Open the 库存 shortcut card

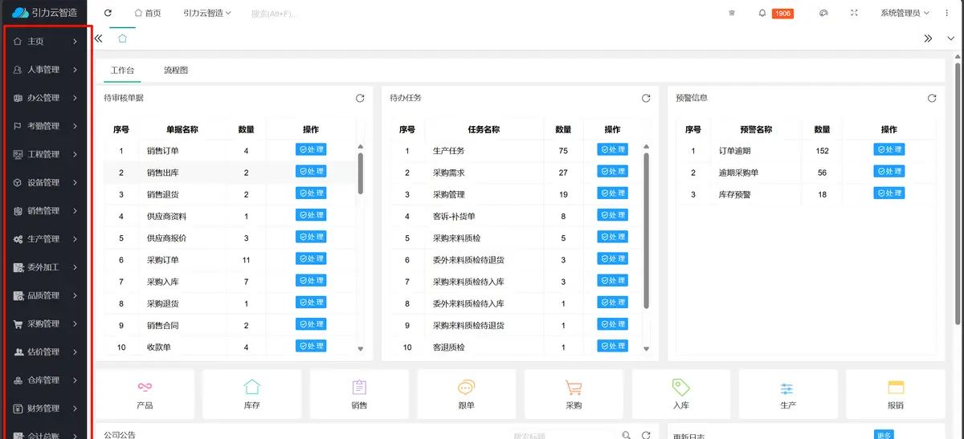coord(252,394)
